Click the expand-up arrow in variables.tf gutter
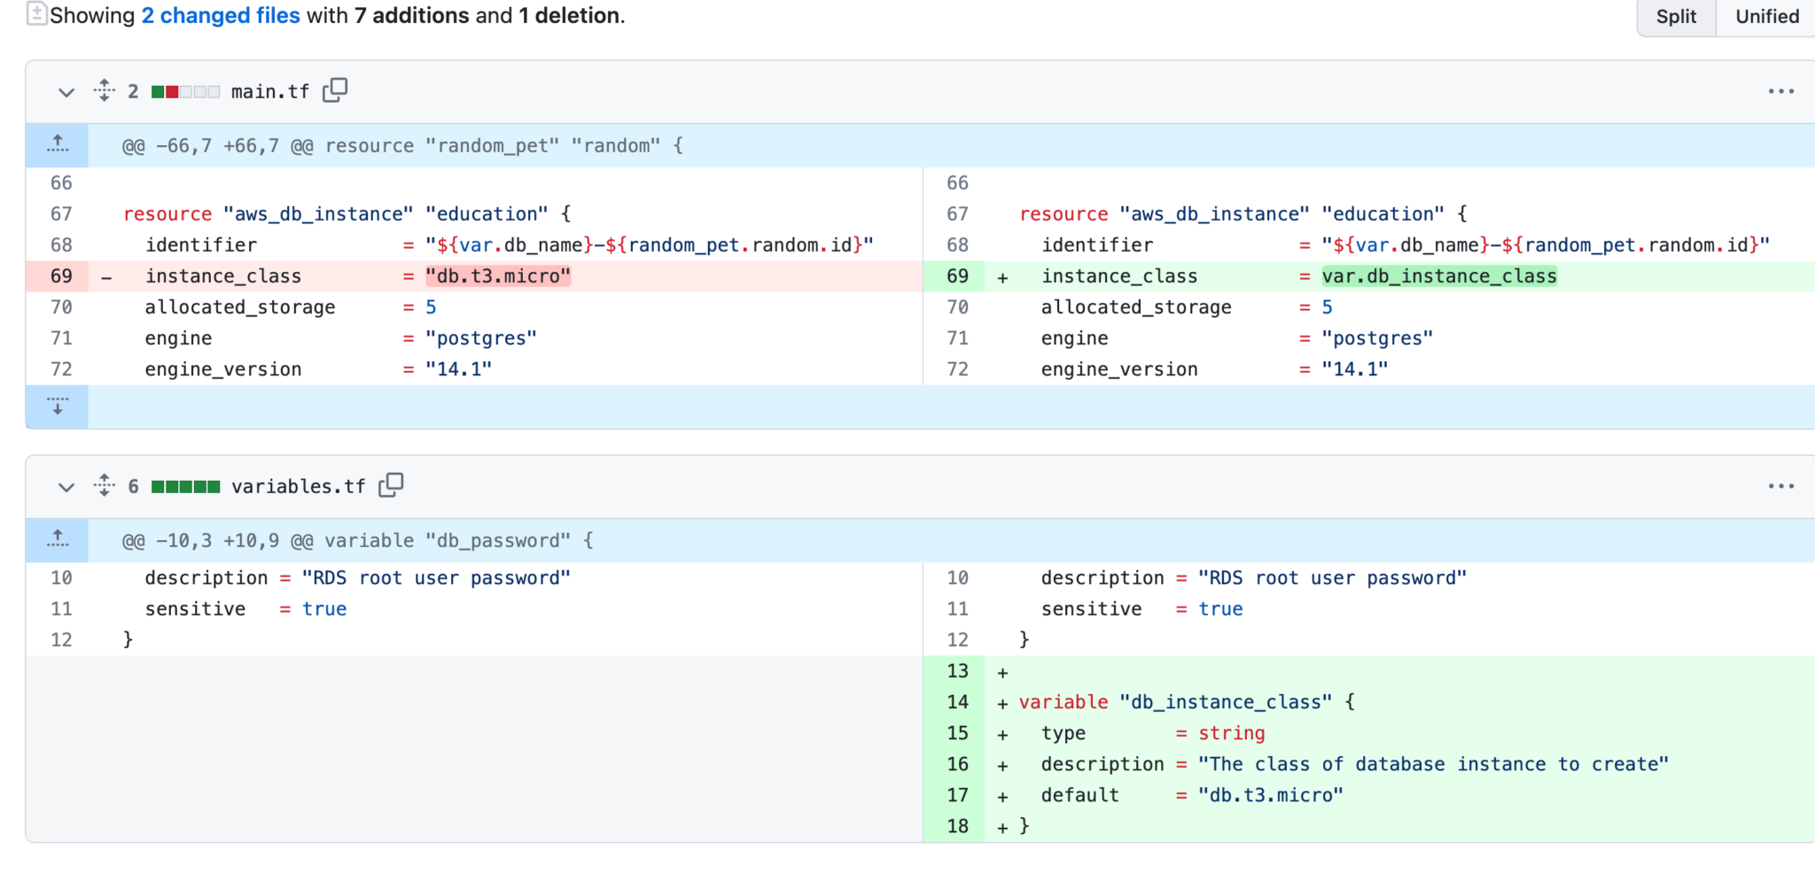The height and width of the screenshot is (873, 1815). click(x=57, y=539)
